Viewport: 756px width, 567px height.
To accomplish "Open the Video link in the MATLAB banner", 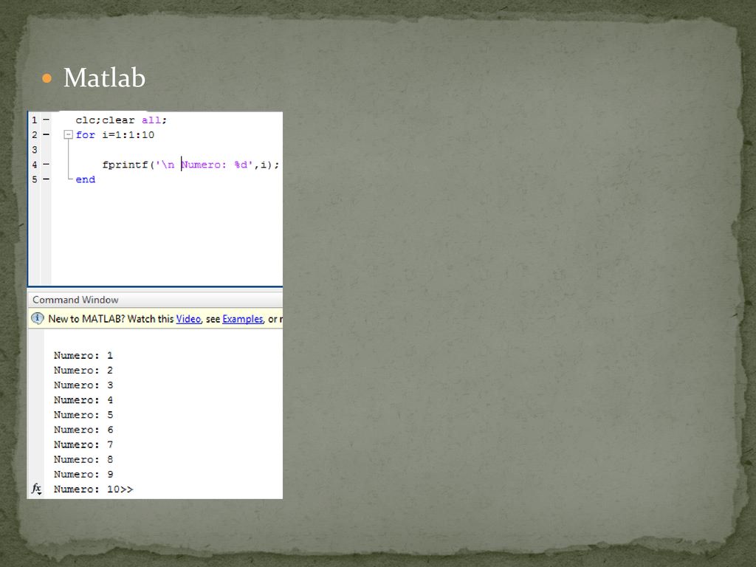I will pyautogui.click(x=188, y=319).
